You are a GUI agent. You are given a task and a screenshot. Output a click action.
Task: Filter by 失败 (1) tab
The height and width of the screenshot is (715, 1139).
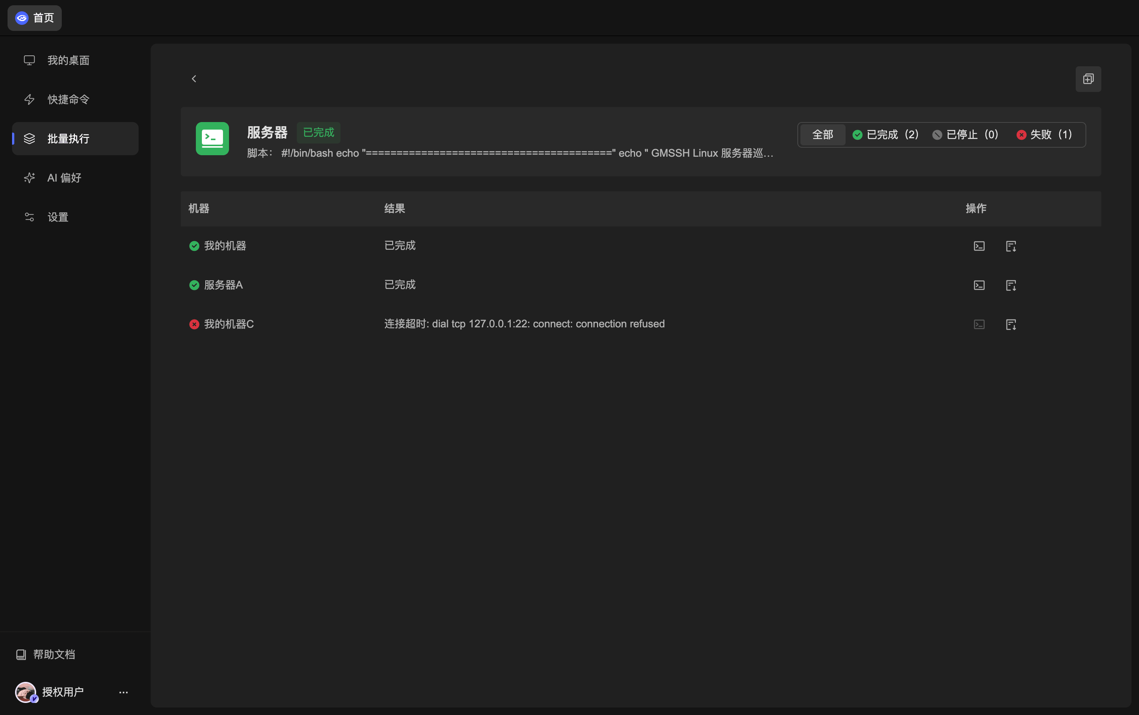point(1044,135)
